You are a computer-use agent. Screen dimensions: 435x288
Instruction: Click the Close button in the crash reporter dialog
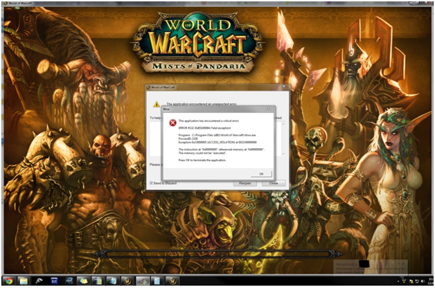(274, 183)
